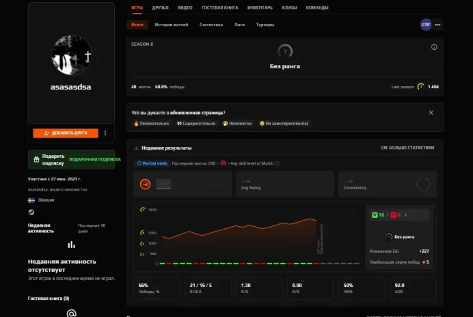Viewport: 473px width, 317px height.
Task: Switch to the Лиги sub-tab
Action: point(239,25)
